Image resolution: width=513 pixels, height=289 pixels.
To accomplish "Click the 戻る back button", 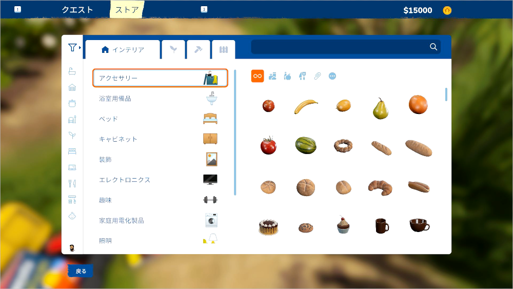I will point(81,271).
